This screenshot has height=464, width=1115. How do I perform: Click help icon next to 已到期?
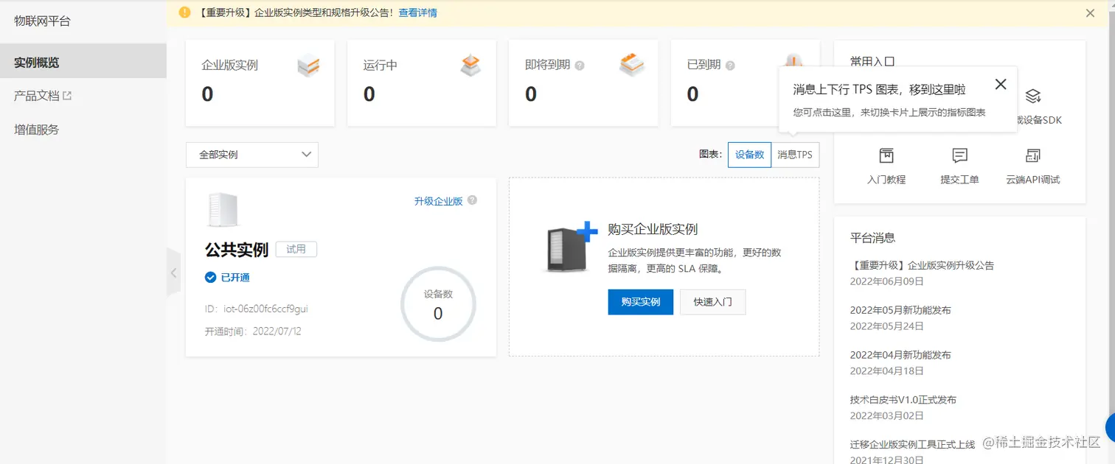pyautogui.click(x=730, y=66)
